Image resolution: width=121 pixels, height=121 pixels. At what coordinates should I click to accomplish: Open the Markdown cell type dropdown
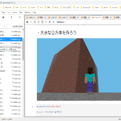coord(61,22)
